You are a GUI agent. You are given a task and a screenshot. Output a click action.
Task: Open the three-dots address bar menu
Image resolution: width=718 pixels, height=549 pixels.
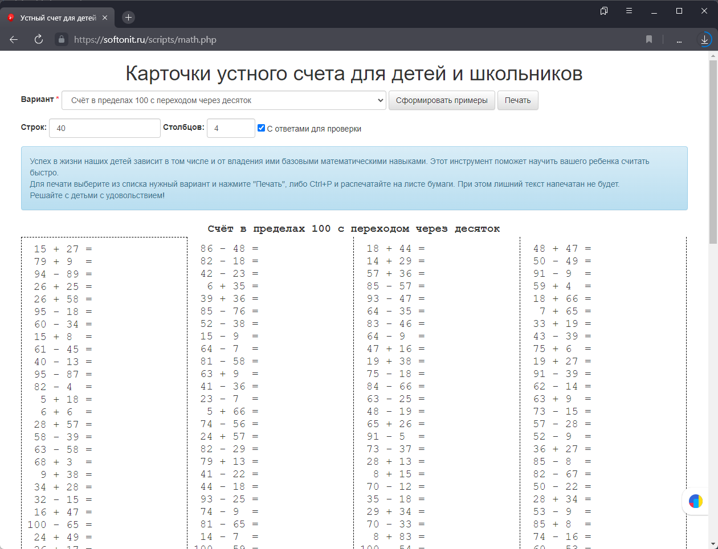click(x=679, y=40)
